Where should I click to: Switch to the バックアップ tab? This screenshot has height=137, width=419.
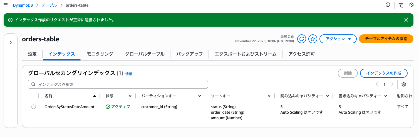(x=190, y=54)
